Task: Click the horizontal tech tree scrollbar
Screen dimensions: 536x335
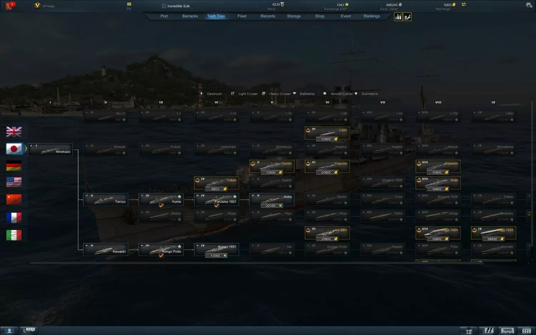Action: (x=250, y=263)
